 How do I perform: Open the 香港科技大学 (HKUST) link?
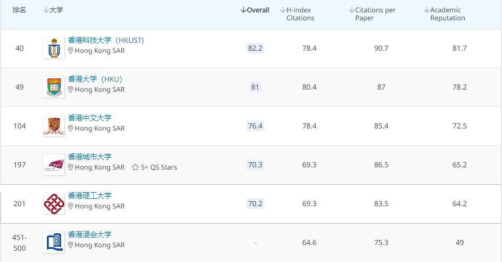pos(106,41)
